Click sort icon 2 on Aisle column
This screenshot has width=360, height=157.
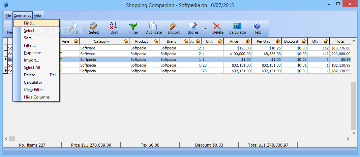click(x=76, y=41)
